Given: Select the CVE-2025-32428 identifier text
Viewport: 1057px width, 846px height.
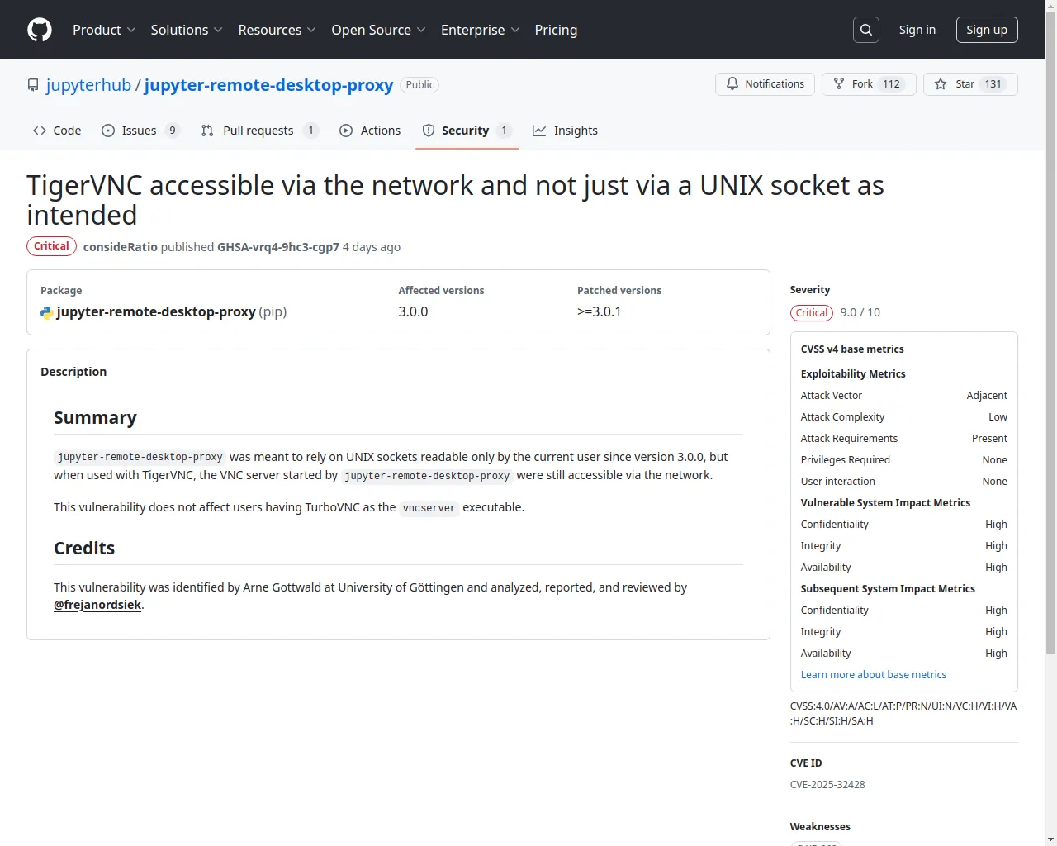Looking at the screenshot, I should 827,785.
